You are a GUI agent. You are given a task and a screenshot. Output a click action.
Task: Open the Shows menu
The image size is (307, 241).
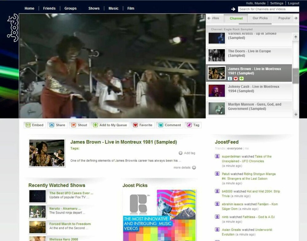(x=94, y=8)
